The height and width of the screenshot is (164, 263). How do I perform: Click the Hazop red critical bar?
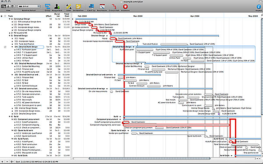tap(113, 38)
